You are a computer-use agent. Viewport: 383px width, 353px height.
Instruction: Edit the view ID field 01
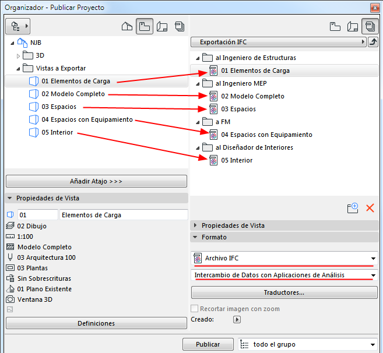pyautogui.click(x=38, y=215)
